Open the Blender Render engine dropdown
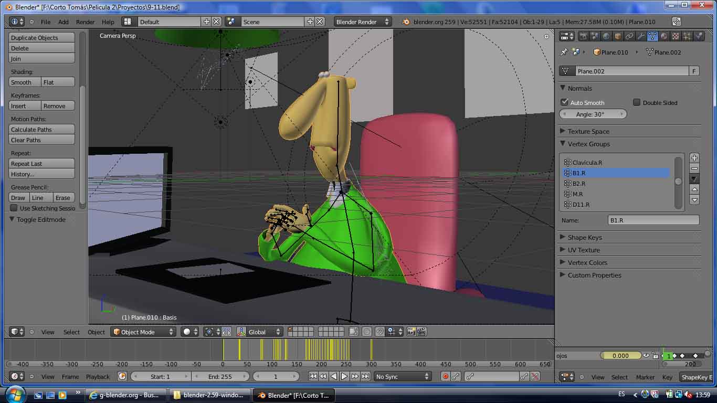 point(363,22)
